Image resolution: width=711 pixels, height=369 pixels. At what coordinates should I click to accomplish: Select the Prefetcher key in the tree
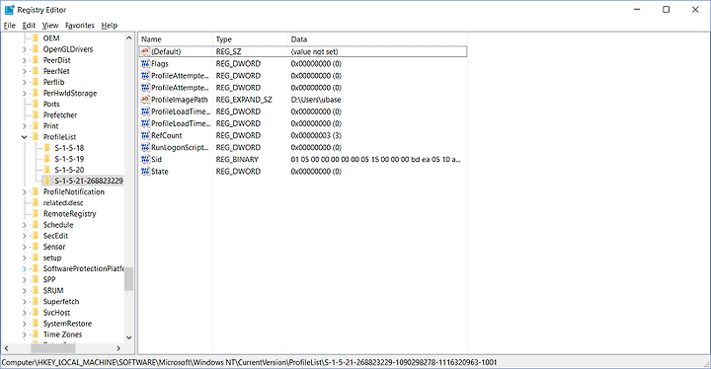click(60, 115)
